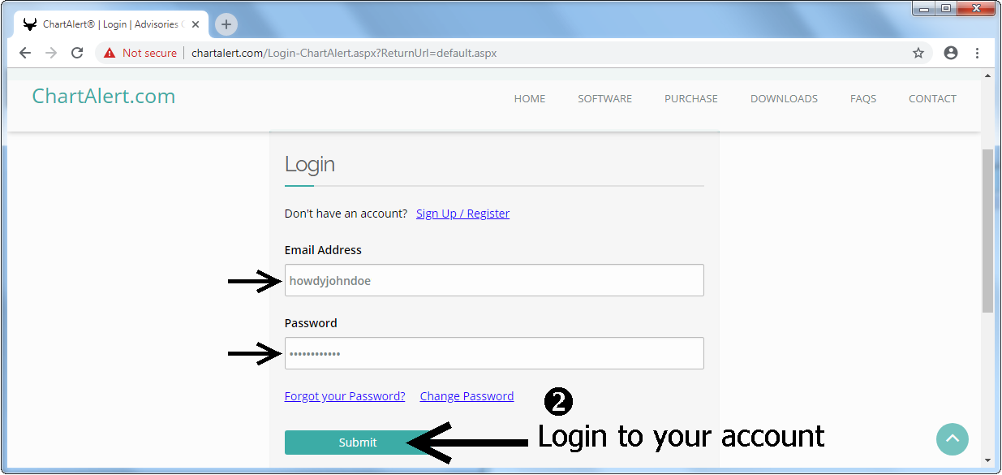
Task: Focus the Email Address field
Action: pyautogui.click(x=494, y=280)
